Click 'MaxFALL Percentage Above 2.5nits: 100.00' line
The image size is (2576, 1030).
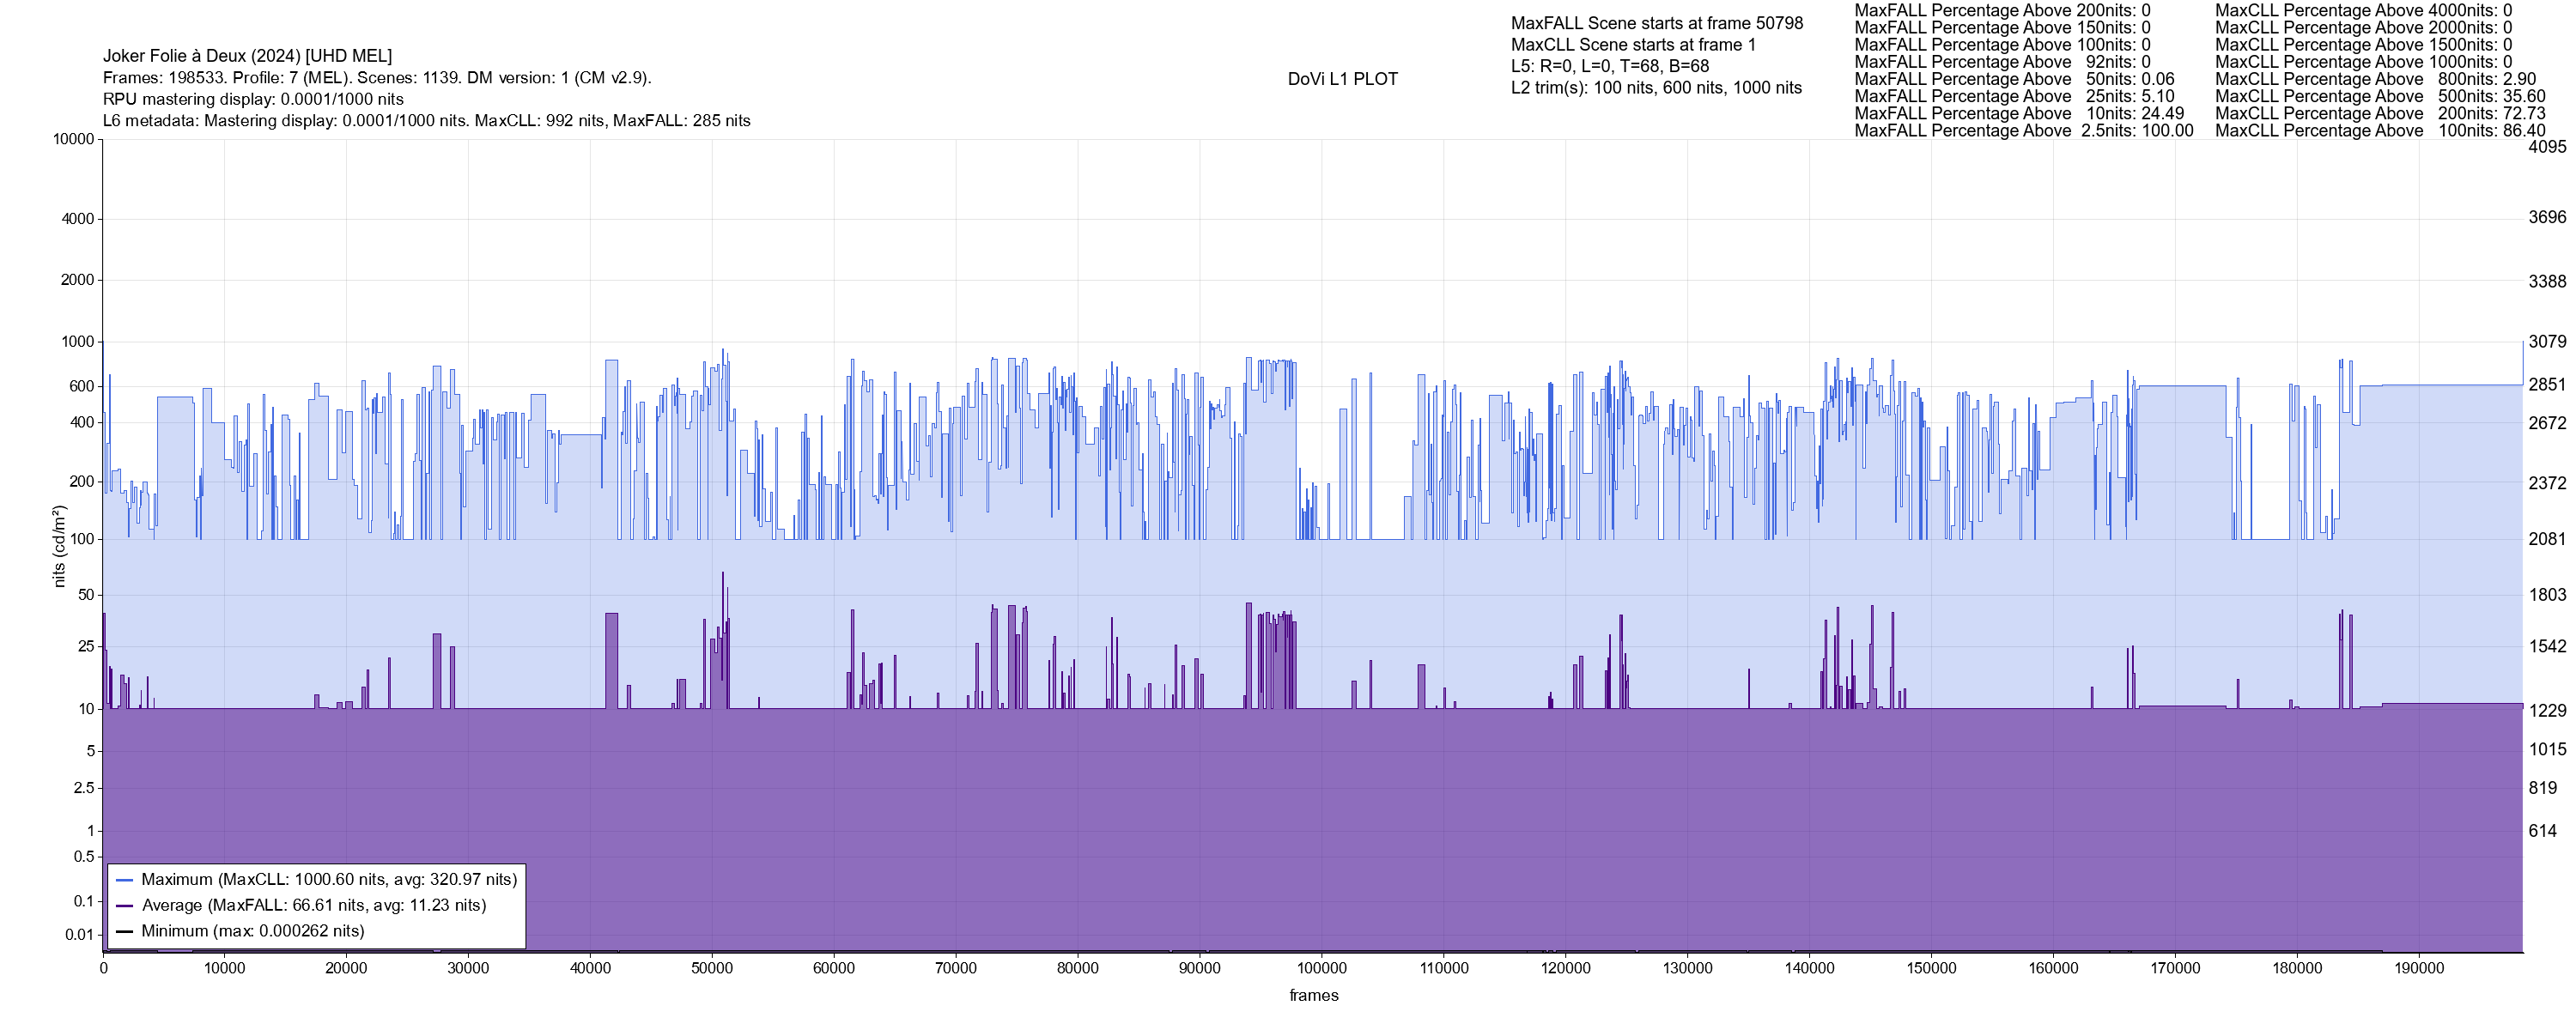coord(2023,131)
